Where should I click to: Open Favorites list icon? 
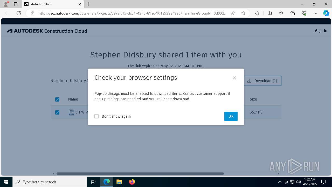pos(281,13)
